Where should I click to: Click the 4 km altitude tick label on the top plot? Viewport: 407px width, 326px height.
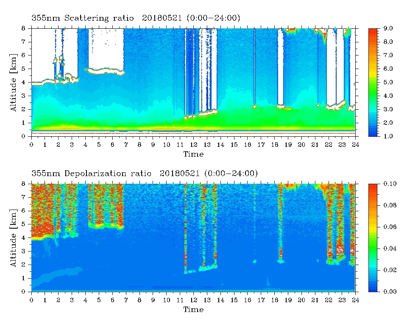pos(23,82)
